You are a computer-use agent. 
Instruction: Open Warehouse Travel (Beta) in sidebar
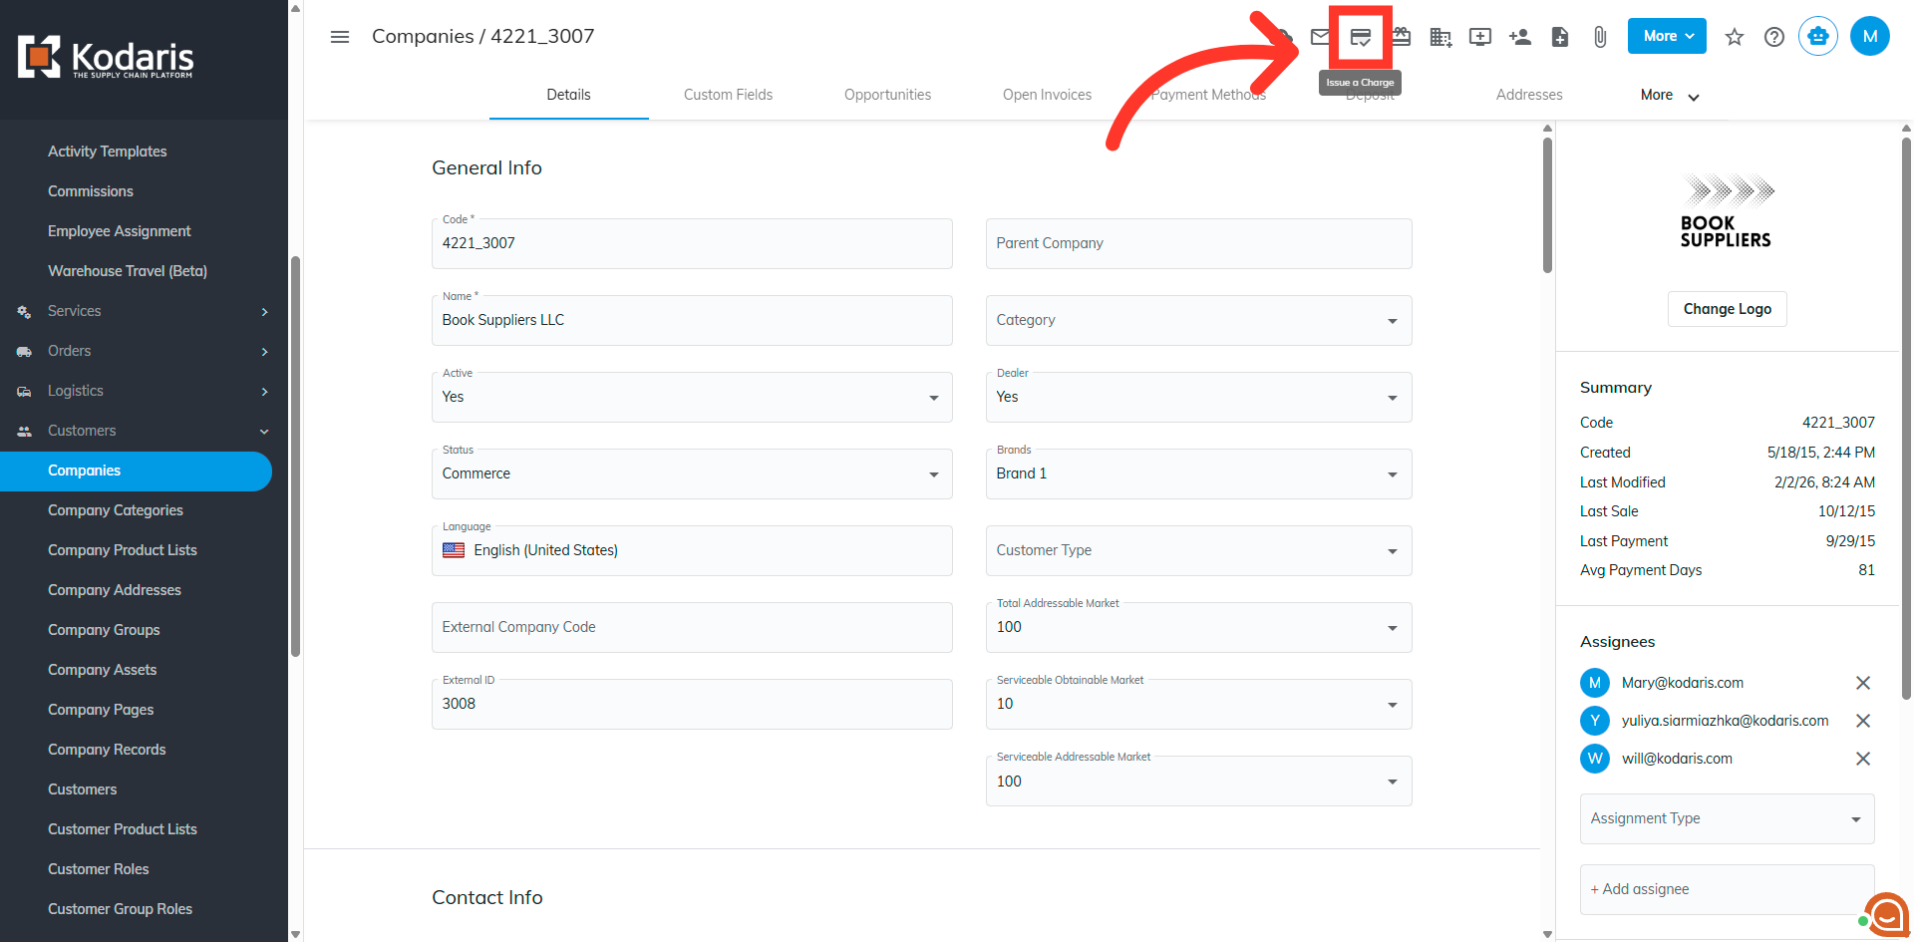click(128, 271)
